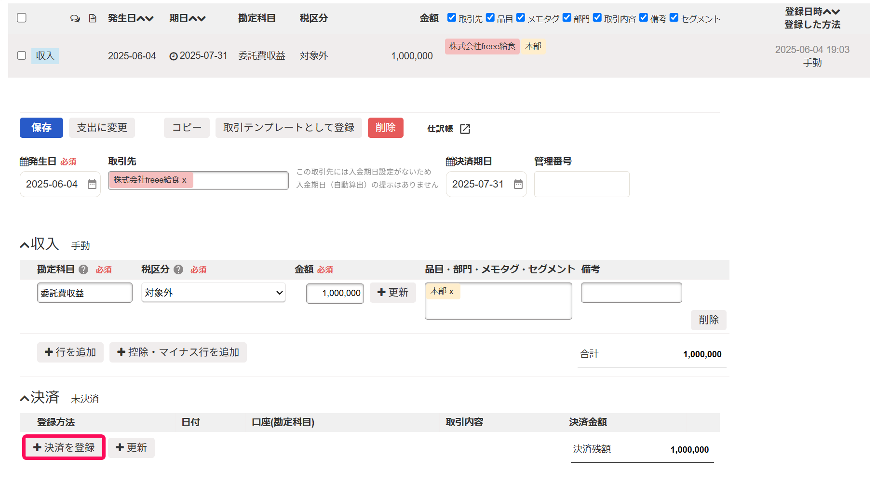877x484 pixels.
Task: Click the 品目・部門・メモタグ tags input box
Action: 499,301
